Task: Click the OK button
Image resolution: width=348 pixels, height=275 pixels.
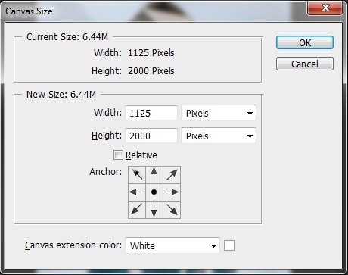Action: (305, 42)
